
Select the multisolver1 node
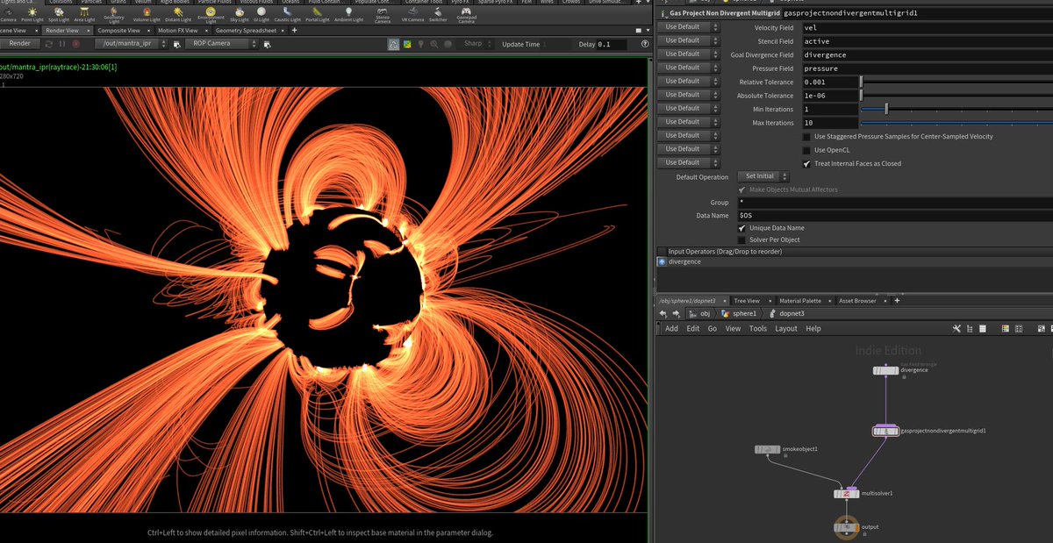pos(846,494)
